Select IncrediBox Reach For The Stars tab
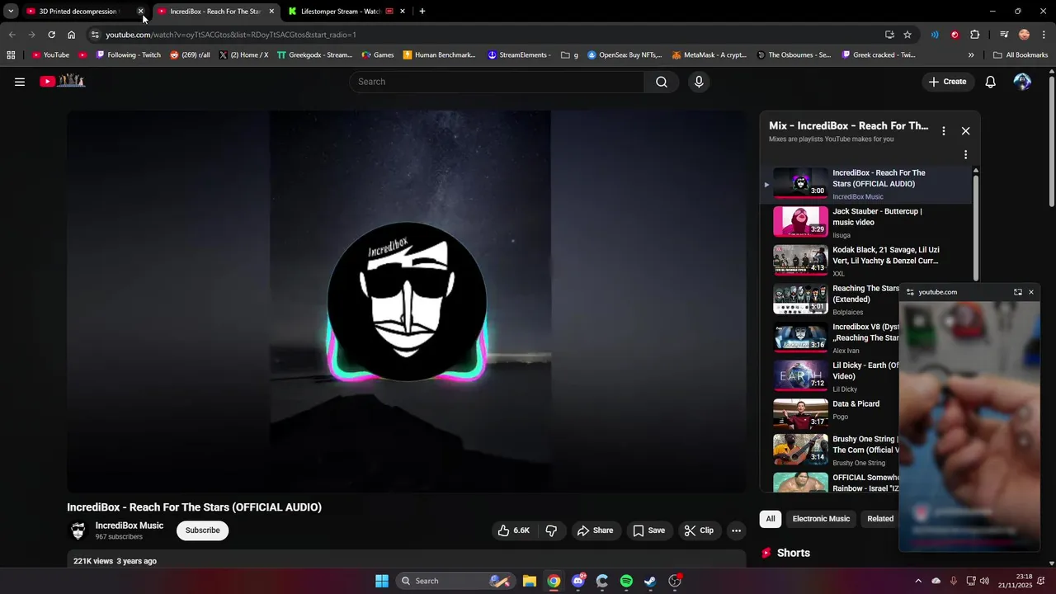 (216, 12)
